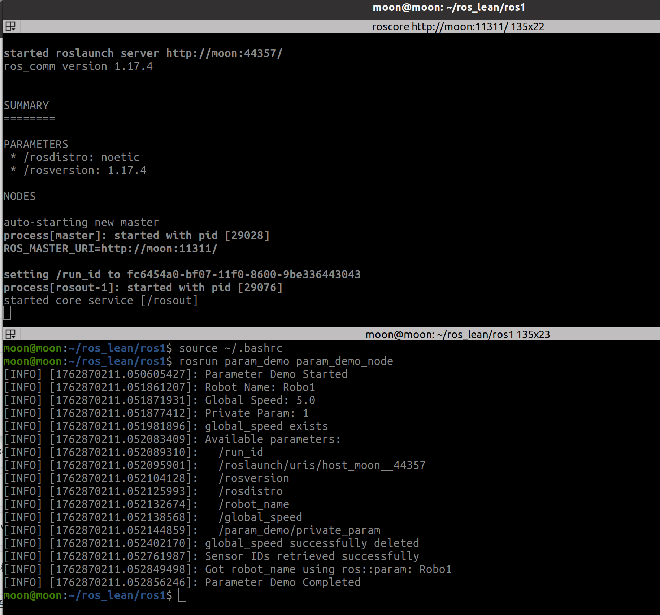
Task: Click the roslaunch server URL http://moon:44357/
Action: click(x=224, y=53)
